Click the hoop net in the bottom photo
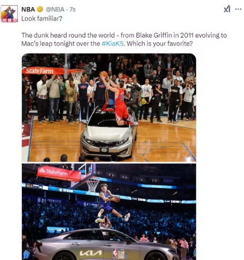The height and width of the screenshot is (260, 244). point(93,184)
